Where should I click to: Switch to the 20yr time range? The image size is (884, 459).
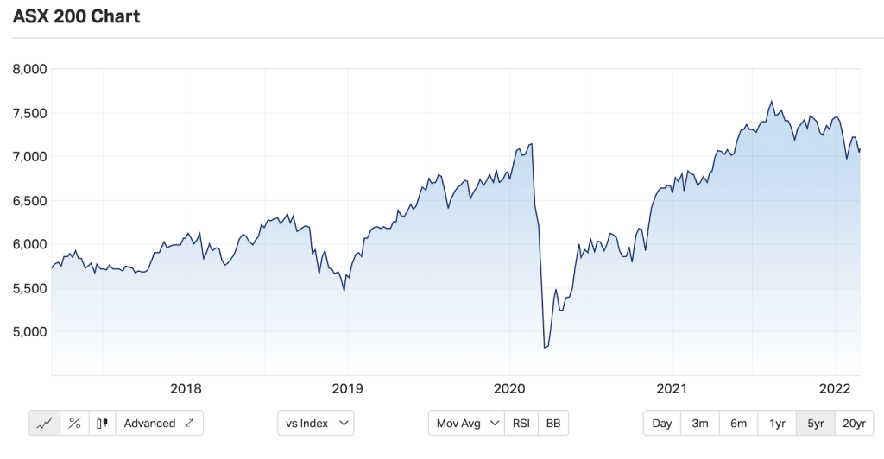tap(854, 423)
